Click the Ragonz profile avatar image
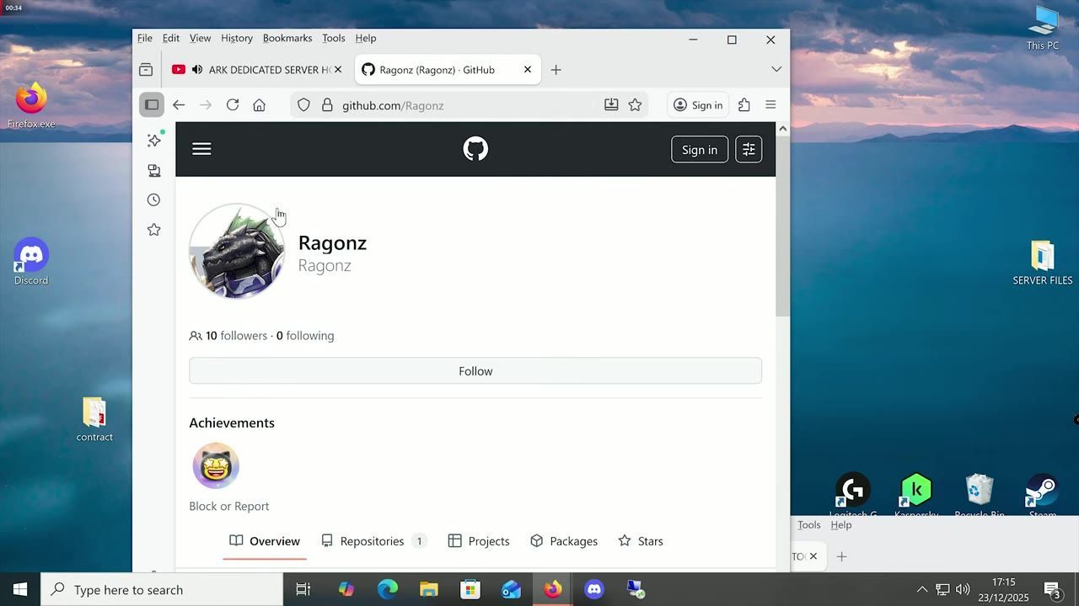Image resolution: width=1079 pixels, height=606 pixels. point(237,251)
